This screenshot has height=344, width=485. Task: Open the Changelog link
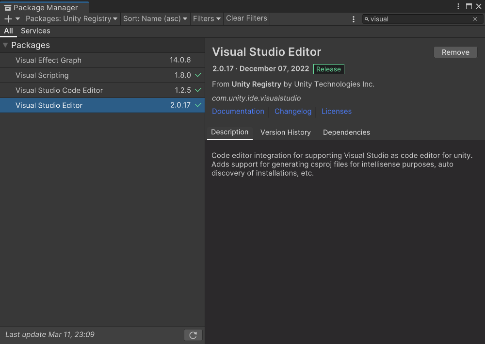pos(293,111)
